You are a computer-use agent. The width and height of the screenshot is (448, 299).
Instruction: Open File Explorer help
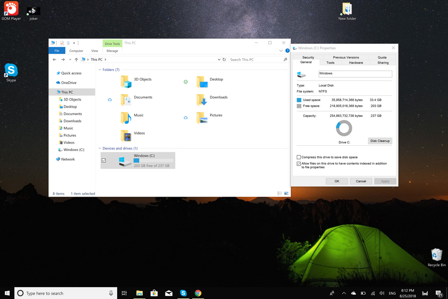pos(287,51)
